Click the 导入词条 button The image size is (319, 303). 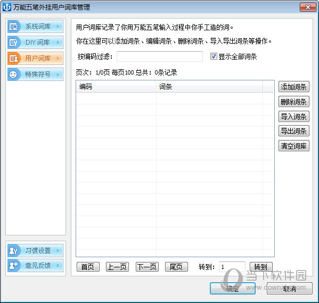pos(293,117)
